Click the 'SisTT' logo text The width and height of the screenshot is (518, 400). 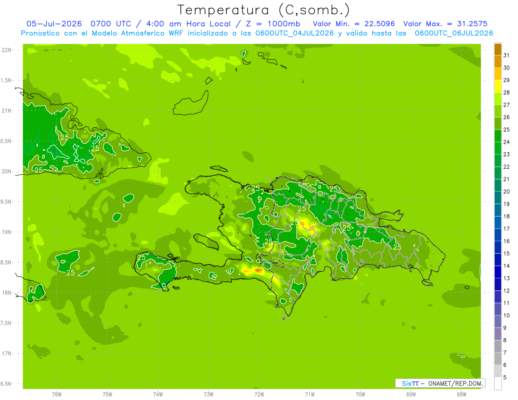(x=410, y=383)
